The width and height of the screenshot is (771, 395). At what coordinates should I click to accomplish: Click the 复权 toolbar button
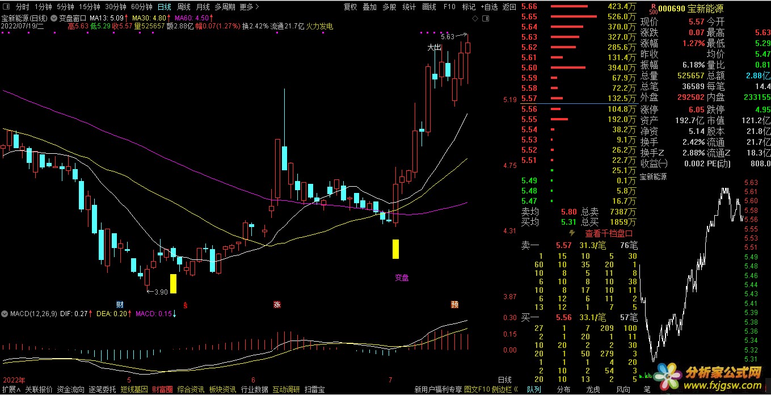(x=351, y=7)
